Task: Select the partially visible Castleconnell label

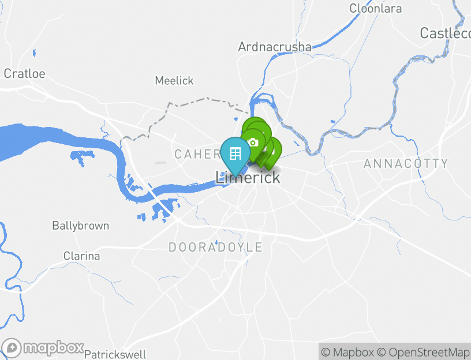Action: pos(445,33)
